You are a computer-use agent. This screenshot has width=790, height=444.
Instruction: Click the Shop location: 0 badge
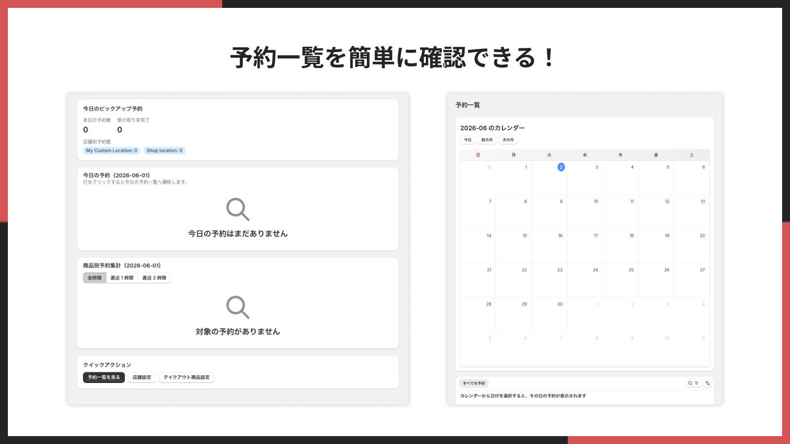(x=164, y=150)
